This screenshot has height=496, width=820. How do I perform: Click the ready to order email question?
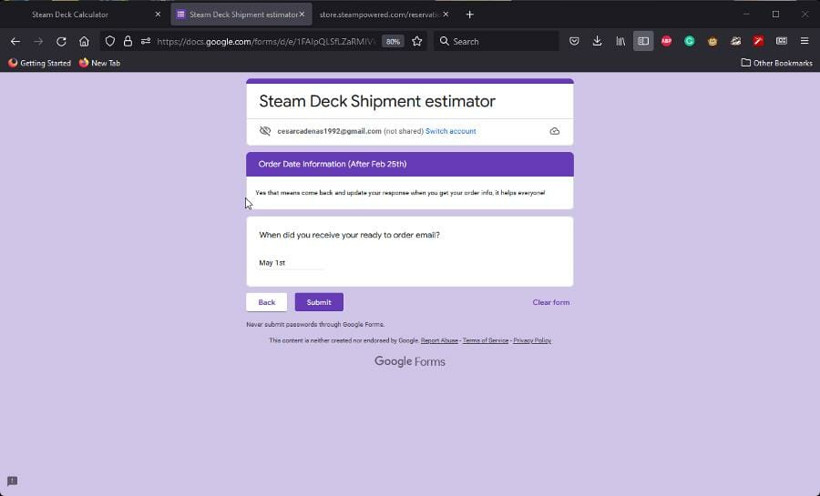click(x=349, y=235)
